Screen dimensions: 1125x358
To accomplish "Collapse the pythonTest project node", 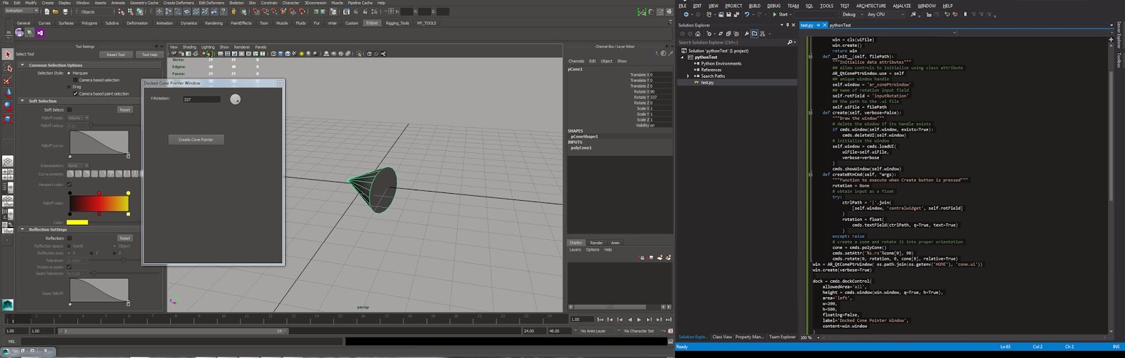I will 682,58.
